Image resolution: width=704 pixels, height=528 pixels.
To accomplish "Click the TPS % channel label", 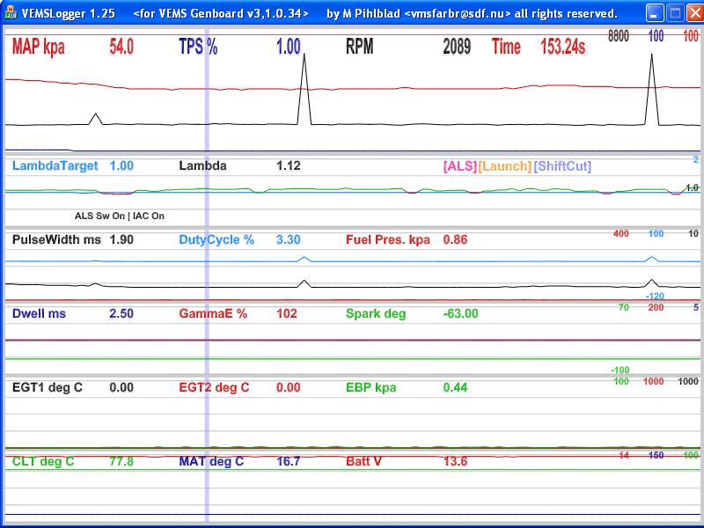I will click(x=198, y=48).
